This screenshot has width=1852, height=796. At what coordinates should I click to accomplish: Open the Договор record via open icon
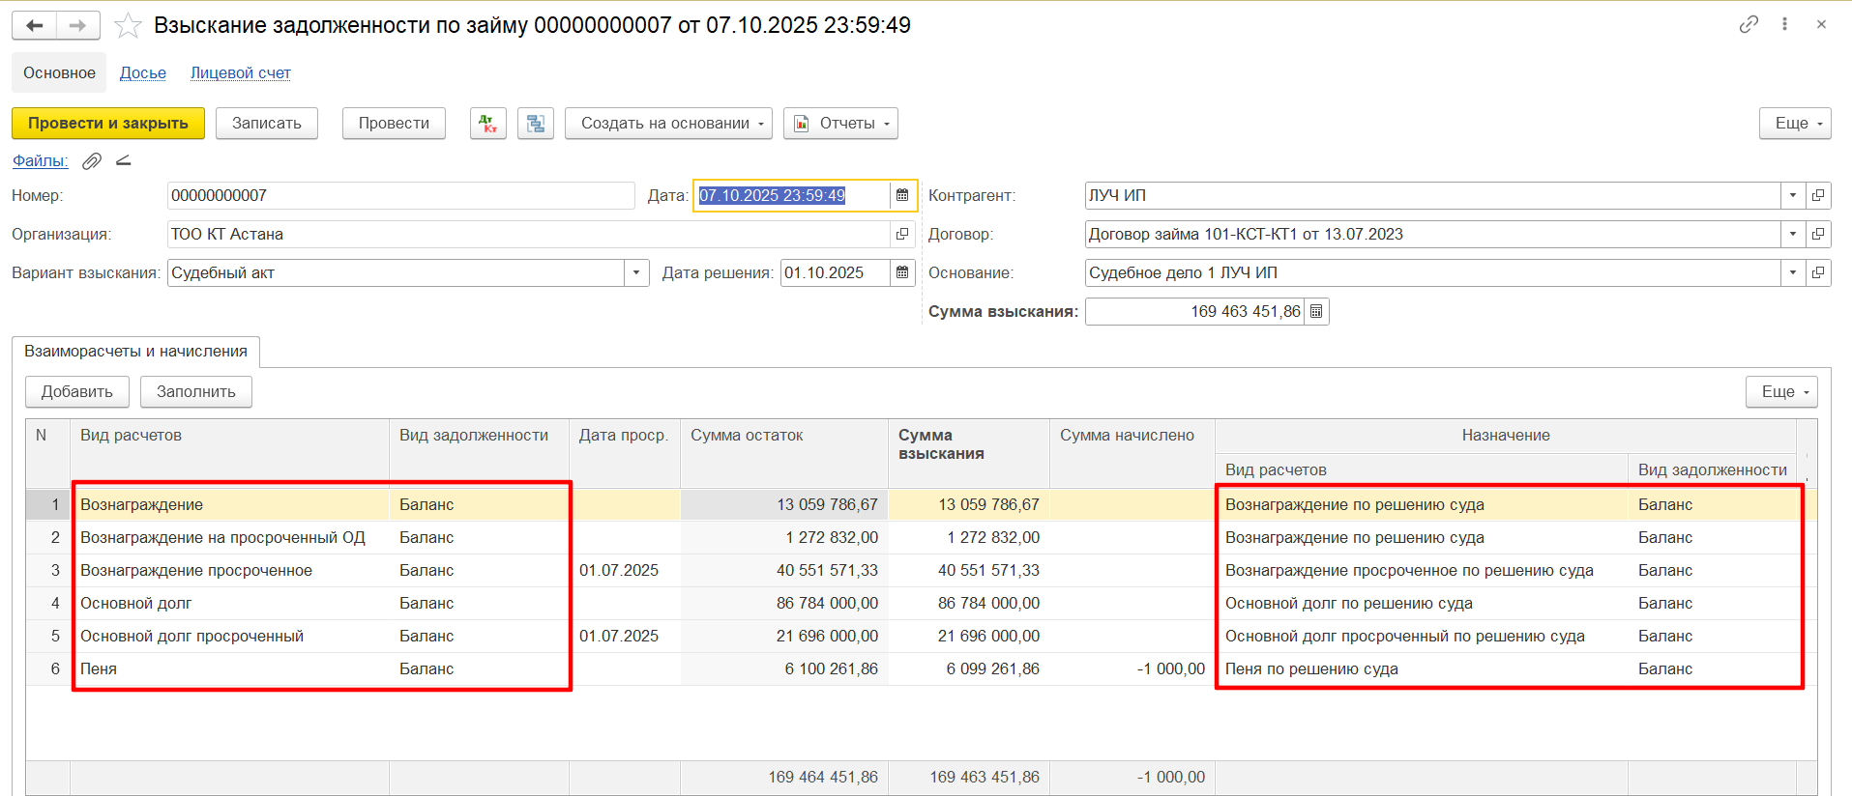[x=1818, y=234]
